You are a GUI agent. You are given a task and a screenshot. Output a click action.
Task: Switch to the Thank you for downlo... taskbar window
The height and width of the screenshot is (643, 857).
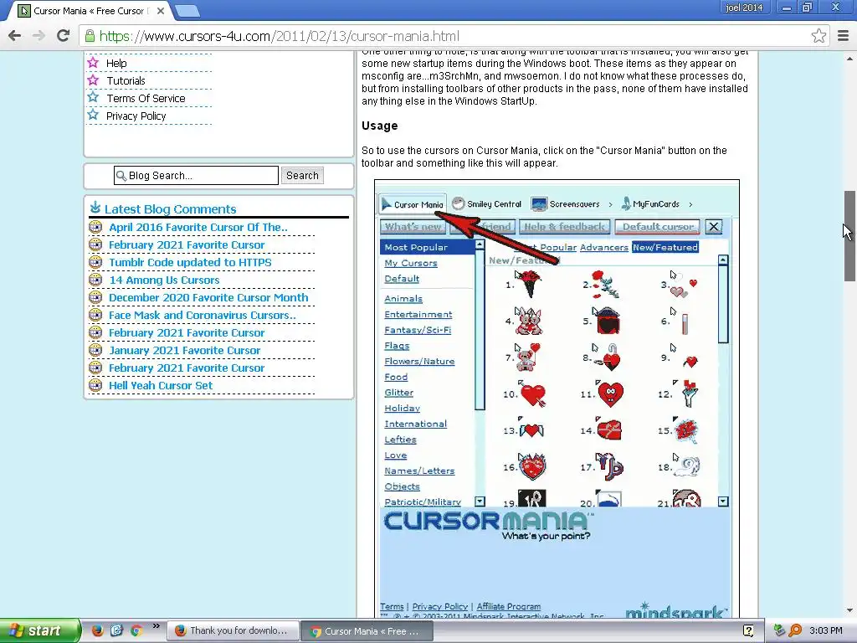click(233, 631)
